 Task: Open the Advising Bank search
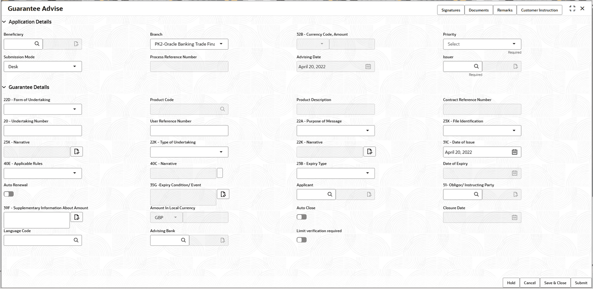coord(184,240)
